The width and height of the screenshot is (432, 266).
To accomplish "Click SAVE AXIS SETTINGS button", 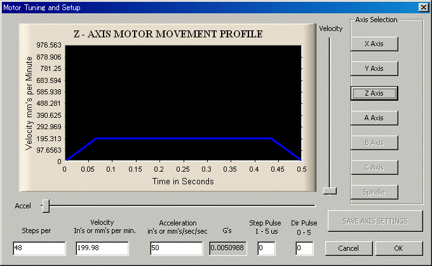I will tap(375, 221).
